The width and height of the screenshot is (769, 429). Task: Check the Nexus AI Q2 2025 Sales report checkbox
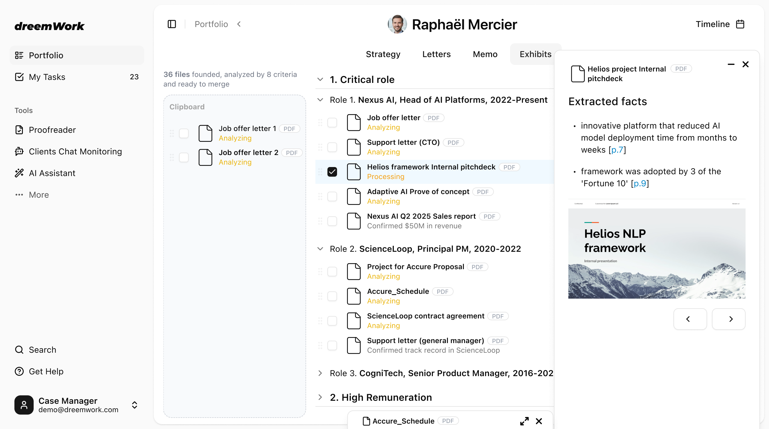[x=332, y=221]
